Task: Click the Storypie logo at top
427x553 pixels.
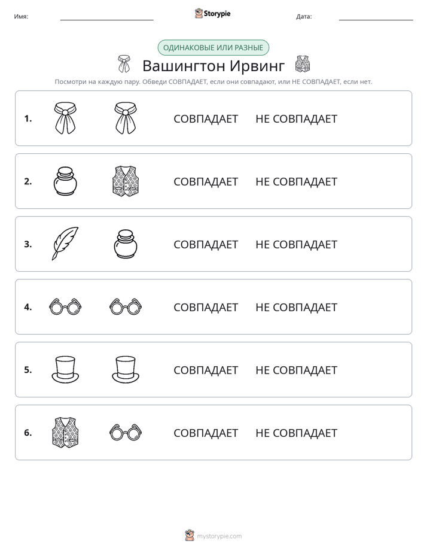Action: tap(212, 13)
